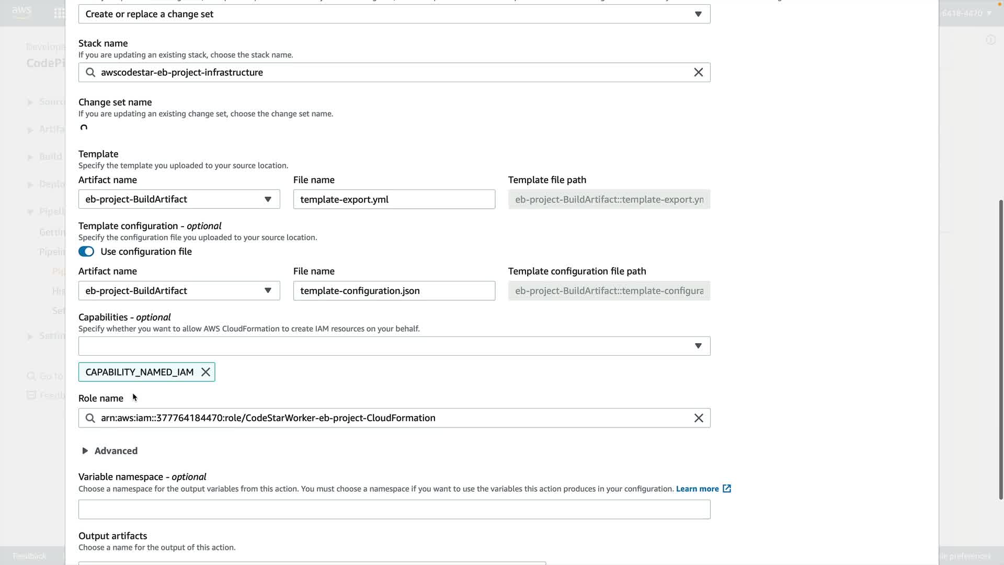The width and height of the screenshot is (1004, 565).
Task: Remove the CAPABILITY_NAMED_IAM tag
Action: [x=206, y=372]
